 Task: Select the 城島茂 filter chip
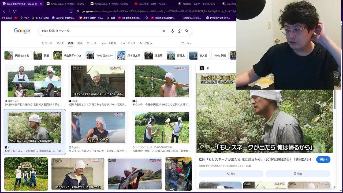click(155, 55)
